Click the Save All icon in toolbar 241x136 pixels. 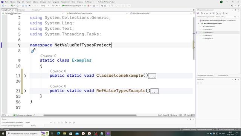pos(26,6)
